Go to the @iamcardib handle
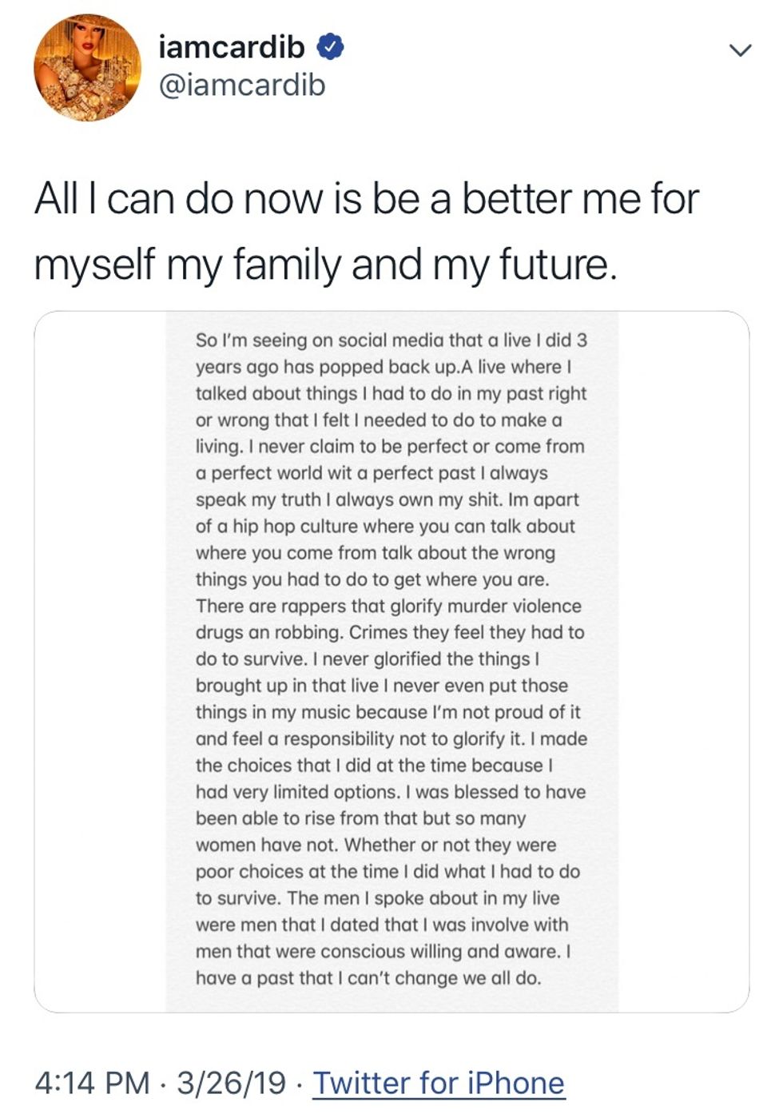This screenshot has height=1118, width=783. tap(242, 85)
